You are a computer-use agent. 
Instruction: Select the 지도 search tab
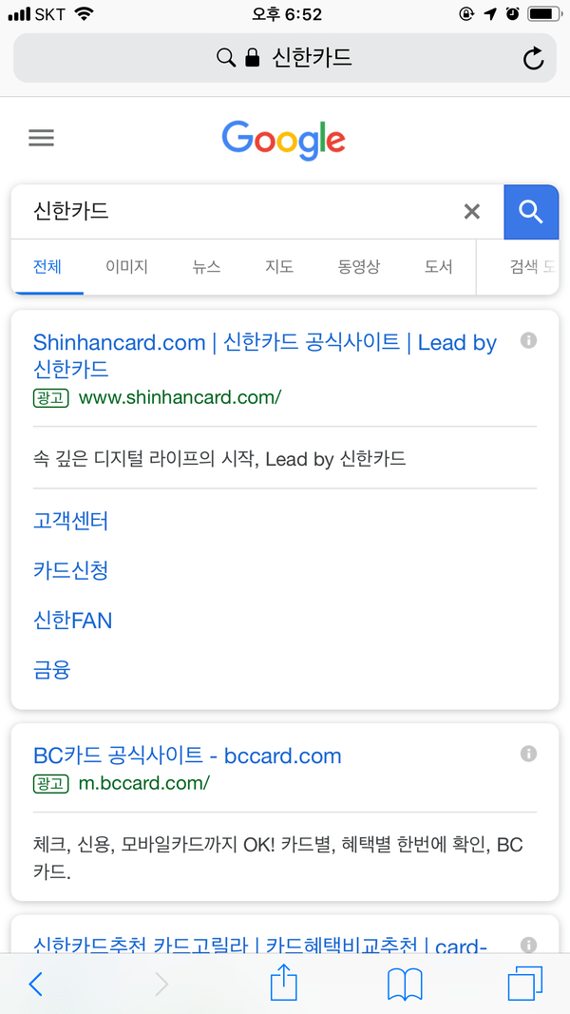coord(279,267)
